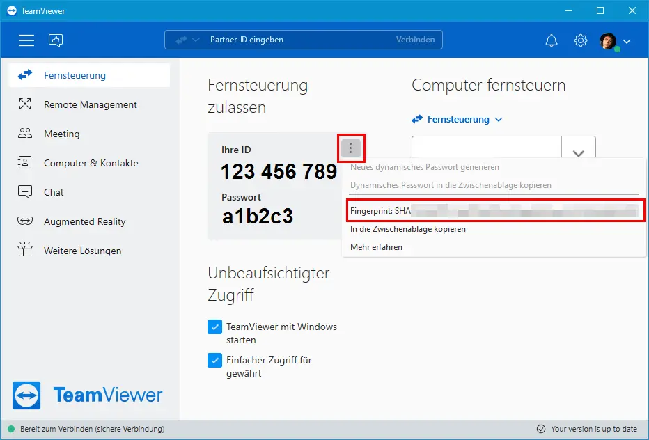
Task: Select In die Zwischenablage kopieren
Action: tap(407, 229)
